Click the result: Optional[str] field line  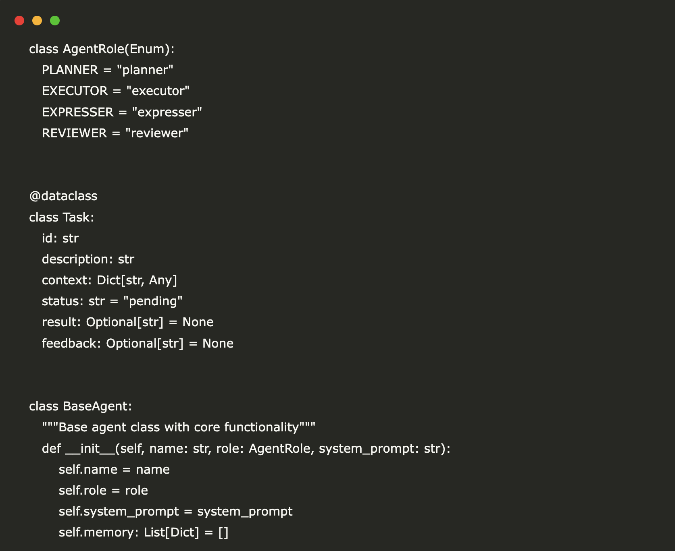[x=127, y=322]
